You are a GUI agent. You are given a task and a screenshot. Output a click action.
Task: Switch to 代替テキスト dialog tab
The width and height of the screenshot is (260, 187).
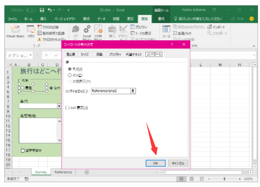coord(134,54)
